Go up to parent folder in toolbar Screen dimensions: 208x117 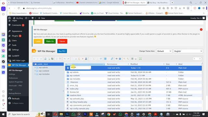click(x=41, y=58)
